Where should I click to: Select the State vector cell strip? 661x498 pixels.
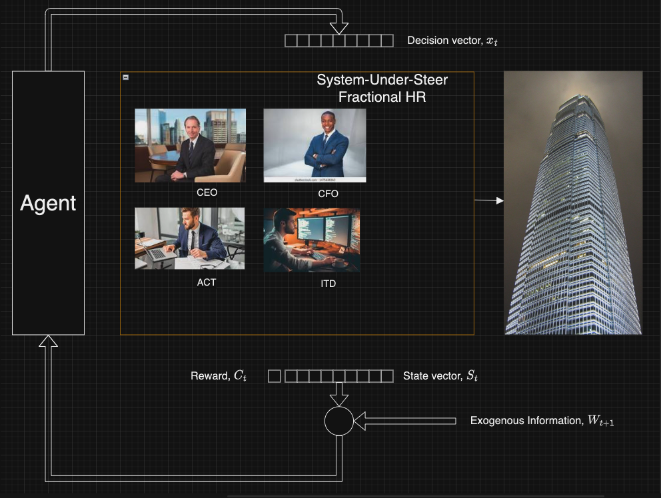tap(338, 376)
